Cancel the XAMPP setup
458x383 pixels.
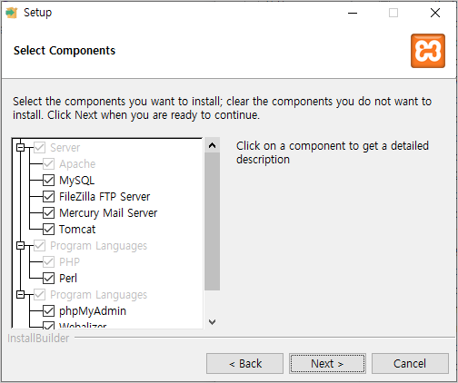(410, 363)
